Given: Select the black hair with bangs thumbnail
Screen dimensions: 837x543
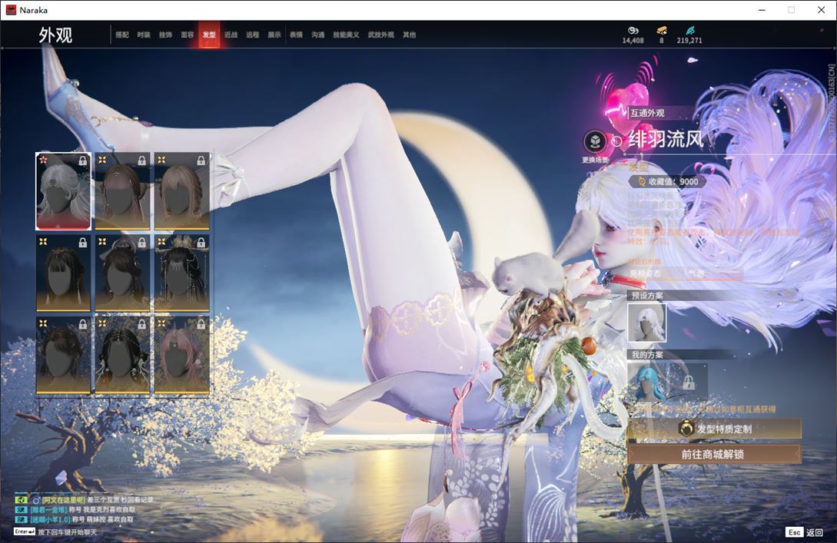Looking at the screenshot, I should pos(63,273).
